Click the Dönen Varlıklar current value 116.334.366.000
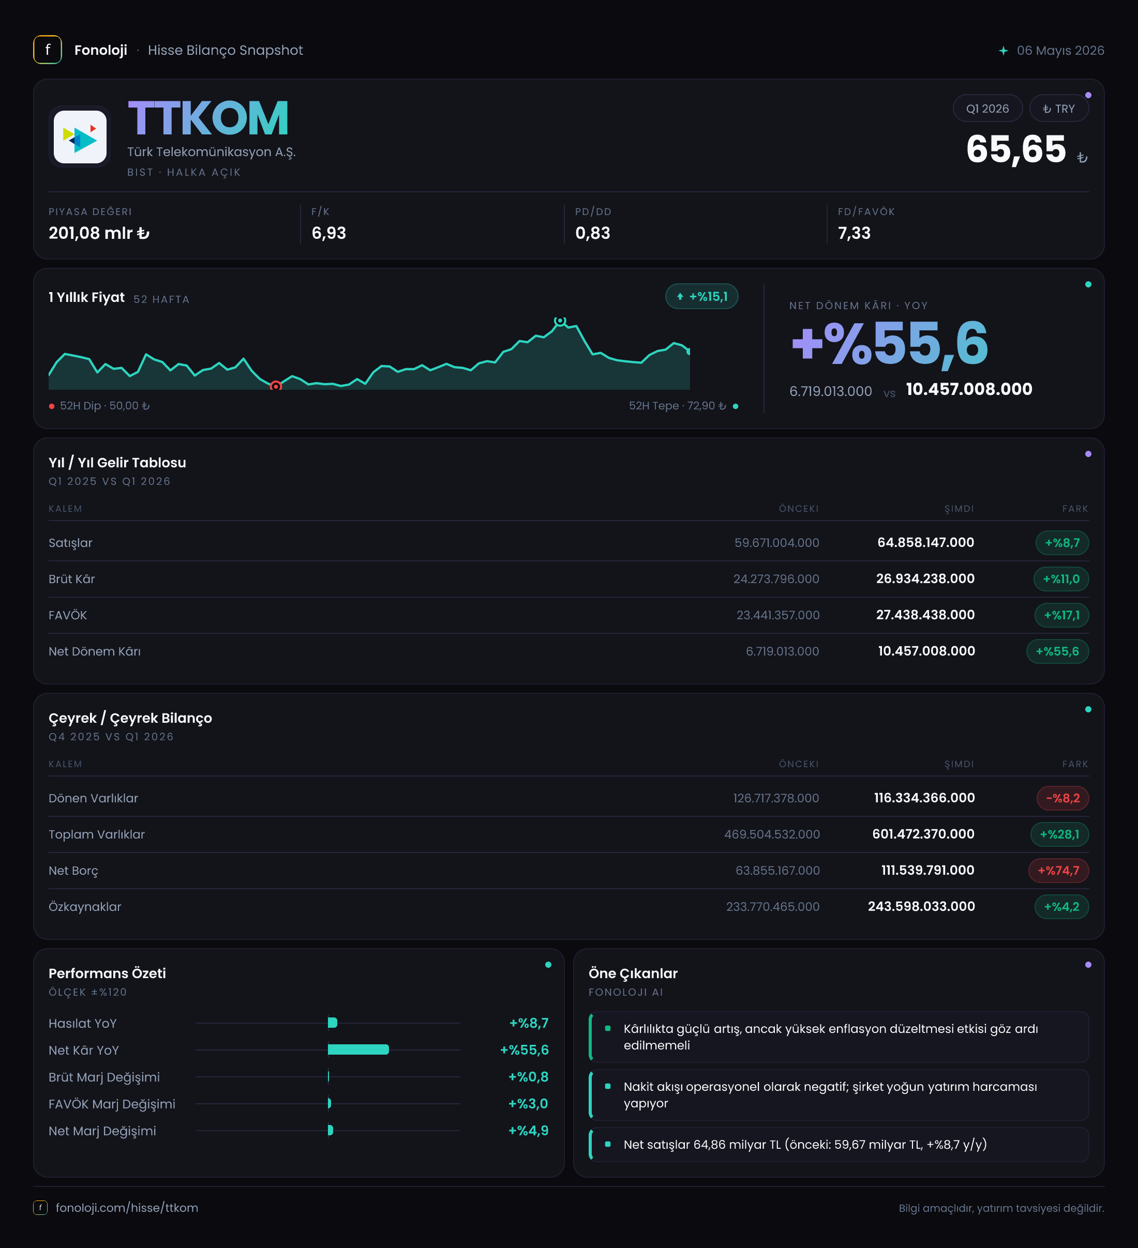Viewport: 1138px width, 1248px height. pyautogui.click(x=924, y=798)
